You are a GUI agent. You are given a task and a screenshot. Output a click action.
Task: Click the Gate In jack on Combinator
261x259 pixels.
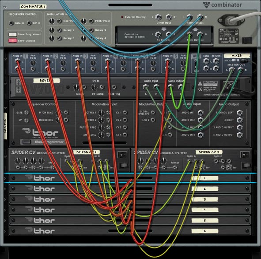11,23
